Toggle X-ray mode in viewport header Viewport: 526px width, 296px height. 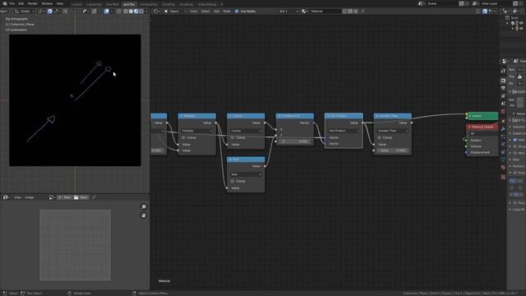(118, 11)
